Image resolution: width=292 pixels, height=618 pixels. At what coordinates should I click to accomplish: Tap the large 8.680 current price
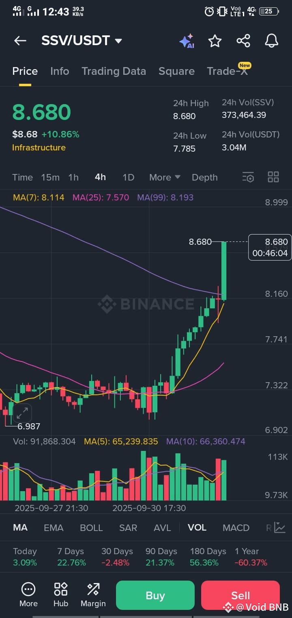(x=42, y=112)
